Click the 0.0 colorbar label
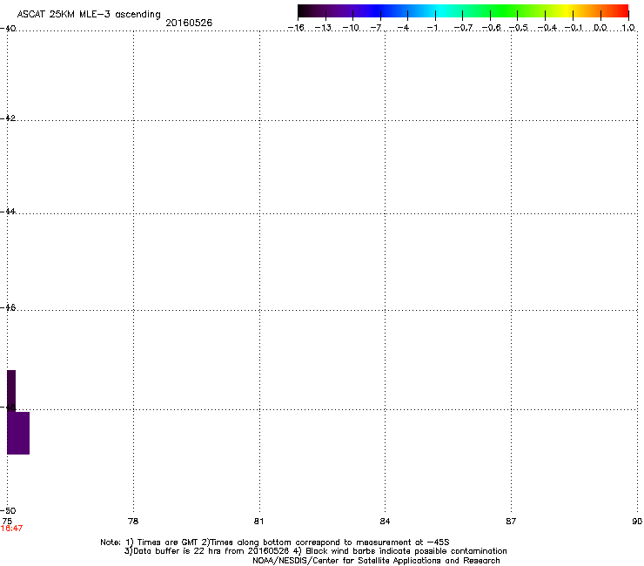Image resolution: width=644 pixels, height=566 pixels. [600, 28]
